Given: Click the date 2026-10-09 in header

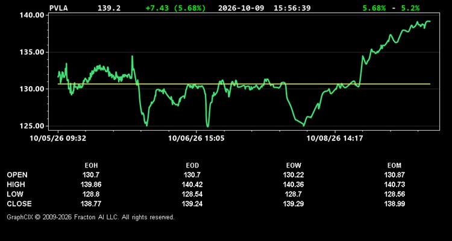Looking at the screenshot, I should tap(241, 8).
